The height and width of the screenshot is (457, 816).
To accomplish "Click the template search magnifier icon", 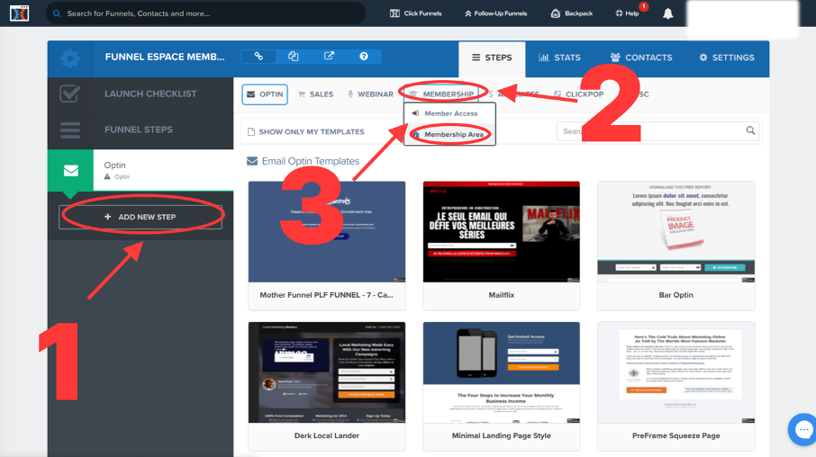I will tap(750, 130).
